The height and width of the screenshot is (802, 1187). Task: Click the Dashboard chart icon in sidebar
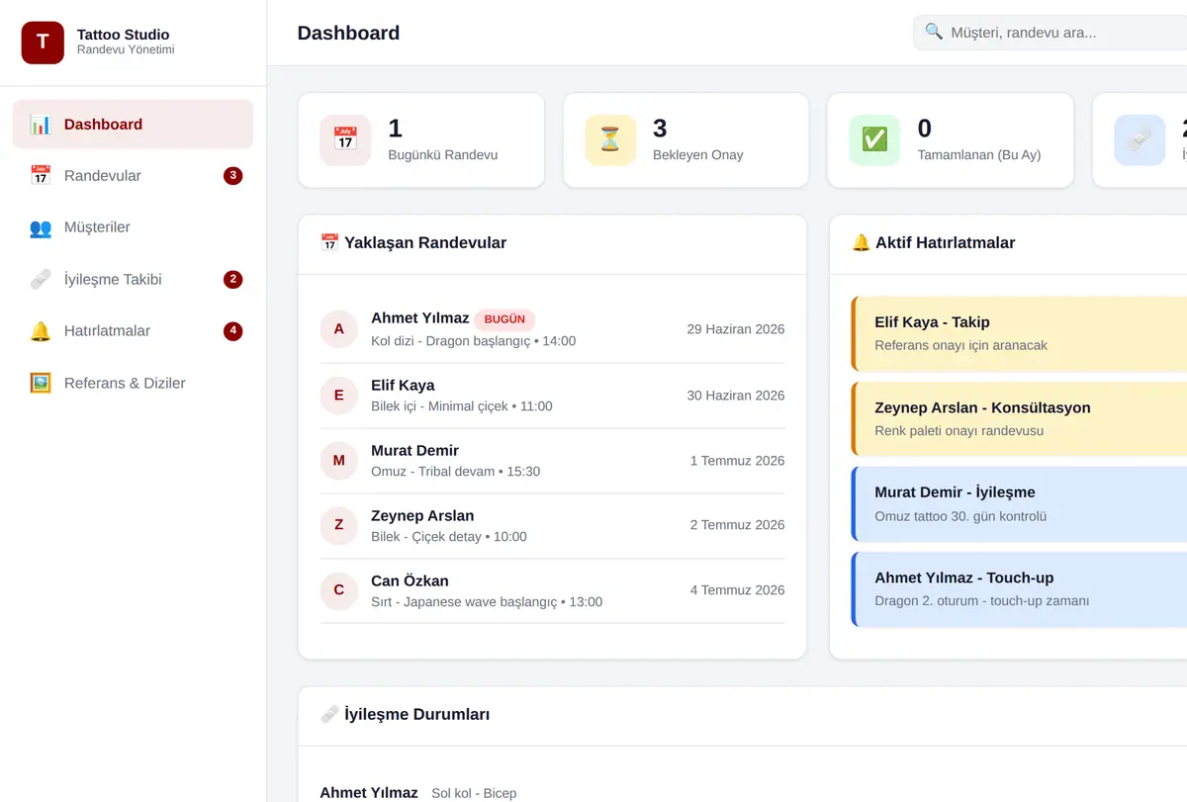[x=41, y=125]
